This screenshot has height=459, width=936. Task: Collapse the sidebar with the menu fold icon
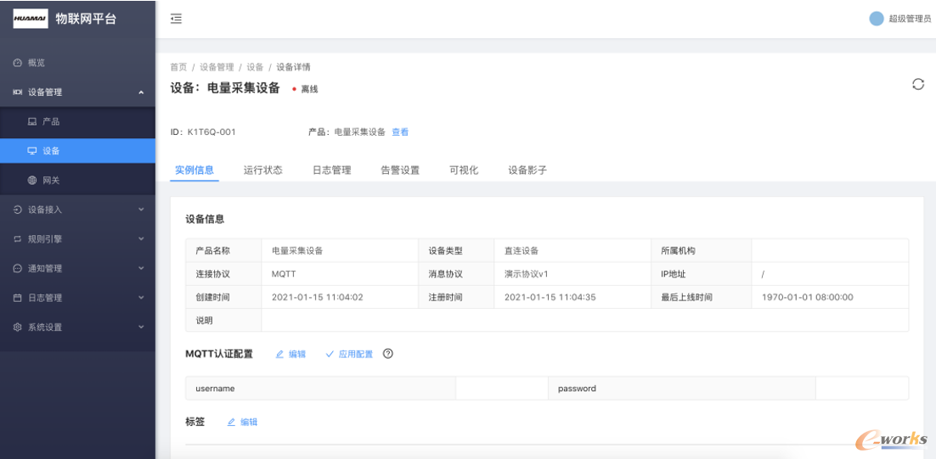pos(176,19)
